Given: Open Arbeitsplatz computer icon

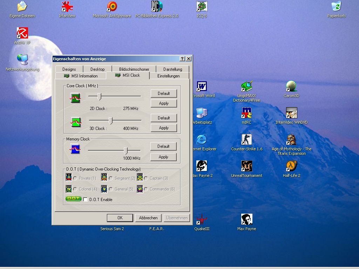Looking at the screenshot, I should pos(202,113).
